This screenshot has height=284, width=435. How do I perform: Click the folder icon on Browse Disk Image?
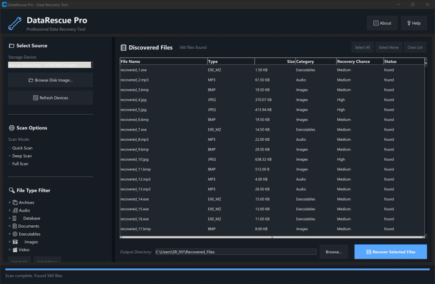pyautogui.click(x=31, y=80)
